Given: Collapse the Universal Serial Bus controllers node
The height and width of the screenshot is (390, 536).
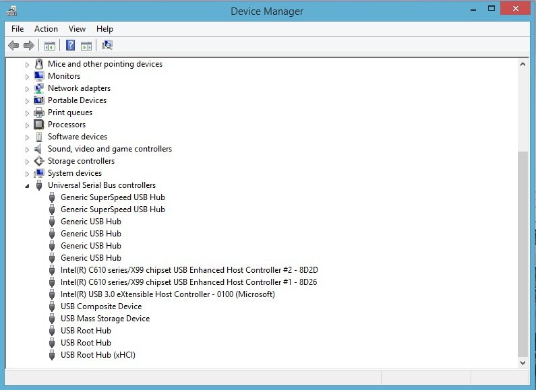Looking at the screenshot, I should pyautogui.click(x=28, y=186).
